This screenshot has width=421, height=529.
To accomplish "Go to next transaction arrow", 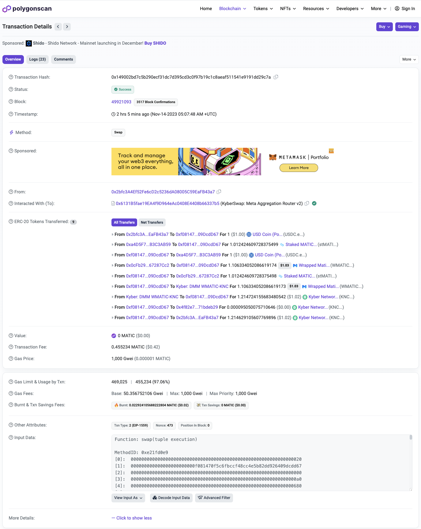I will (67, 27).
